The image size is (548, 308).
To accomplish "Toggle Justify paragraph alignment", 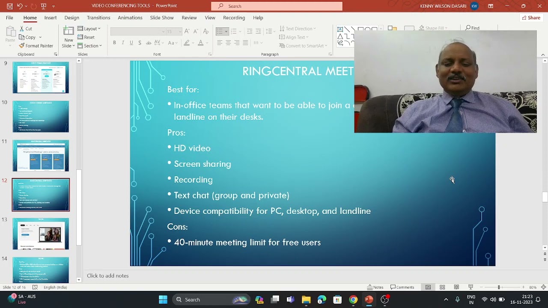I will [x=245, y=43].
